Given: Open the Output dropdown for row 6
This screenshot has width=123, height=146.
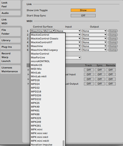Looking at the screenshot, I should [x=94, y=50].
